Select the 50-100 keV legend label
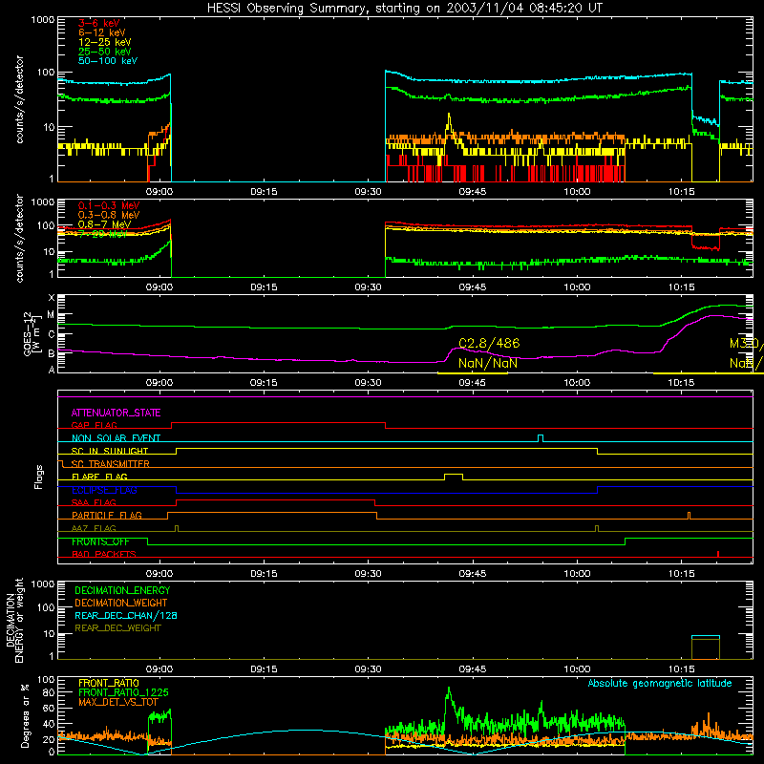The height and width of the screenshot is (764, 764). point(108,61)
